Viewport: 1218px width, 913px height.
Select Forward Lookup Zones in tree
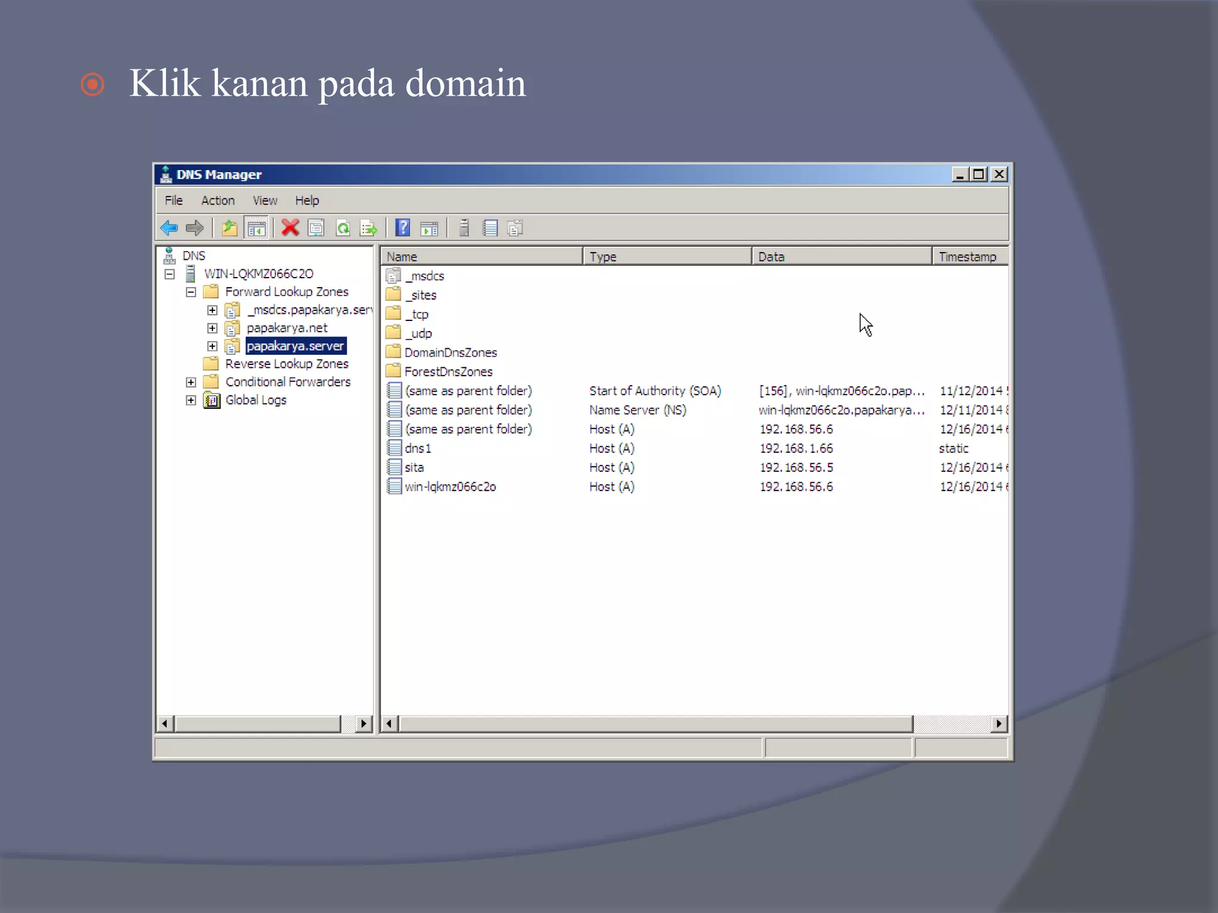pyautogui.click(x=287, y=292)
